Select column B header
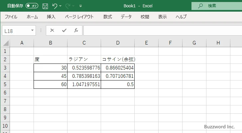This screenshot has height=133, width=242. (x=51, y=43)
